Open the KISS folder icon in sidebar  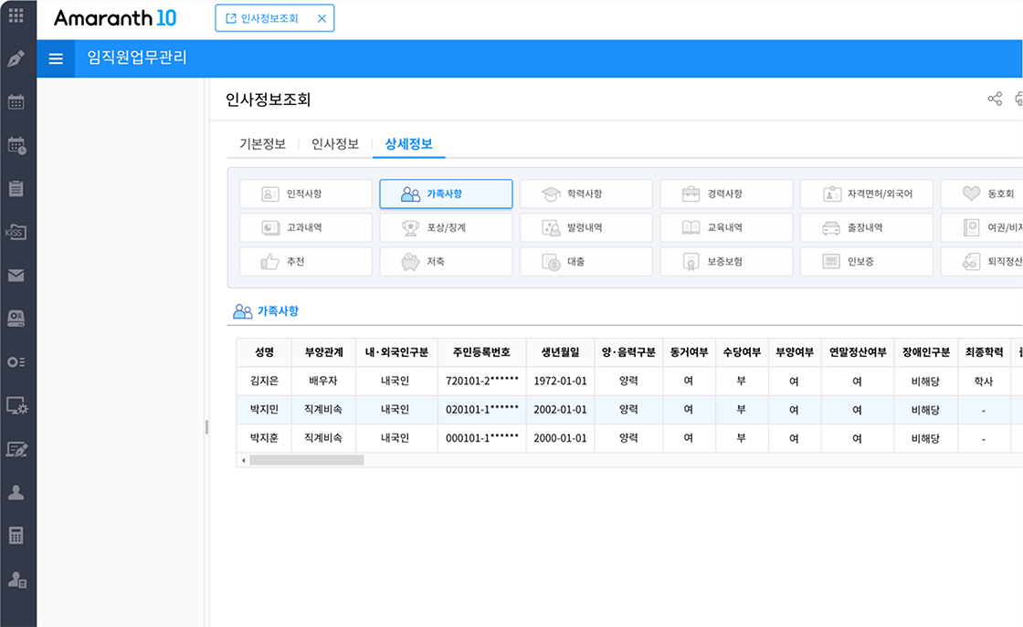pos(16,232)
